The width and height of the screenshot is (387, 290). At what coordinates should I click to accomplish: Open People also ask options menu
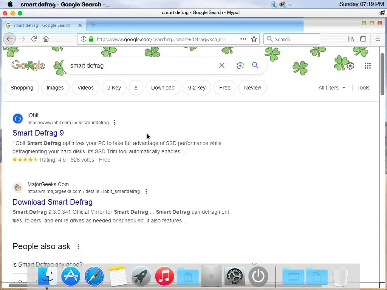(78, 247)
